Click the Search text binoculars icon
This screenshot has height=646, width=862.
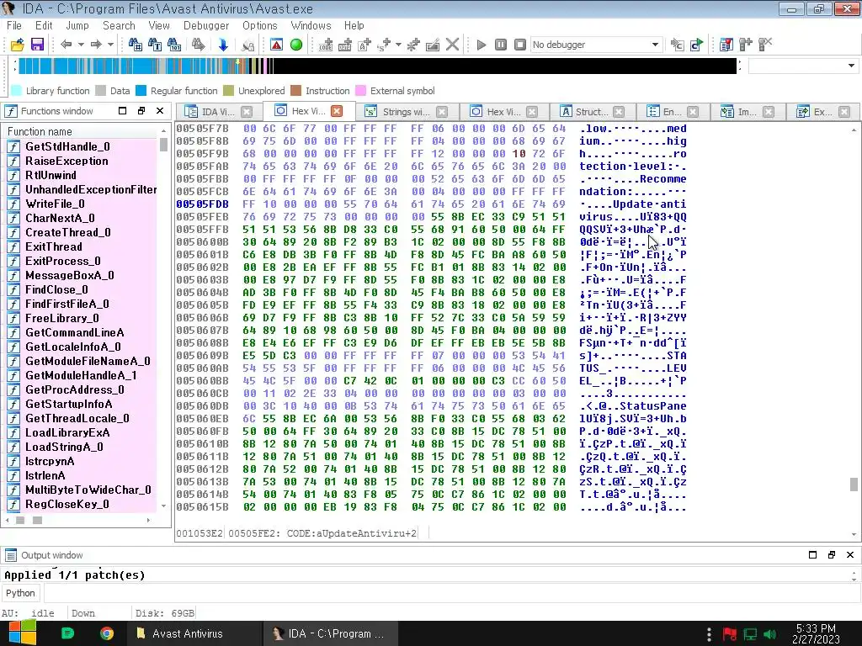[155, 45]
